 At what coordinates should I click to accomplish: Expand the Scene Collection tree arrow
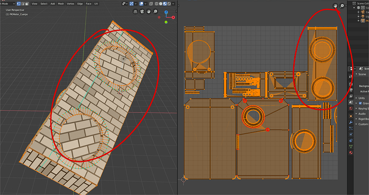[x=354, y=7]
